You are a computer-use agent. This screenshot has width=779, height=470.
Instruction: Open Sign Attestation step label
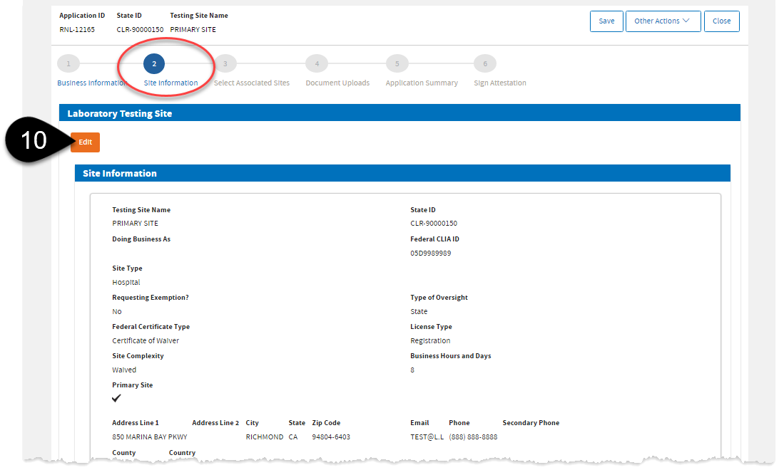[500, 83]
